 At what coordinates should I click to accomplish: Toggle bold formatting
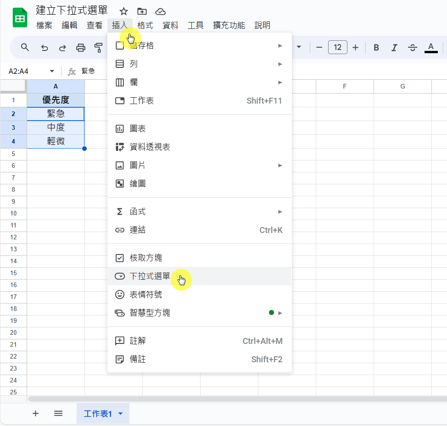(x=376, y=47)
